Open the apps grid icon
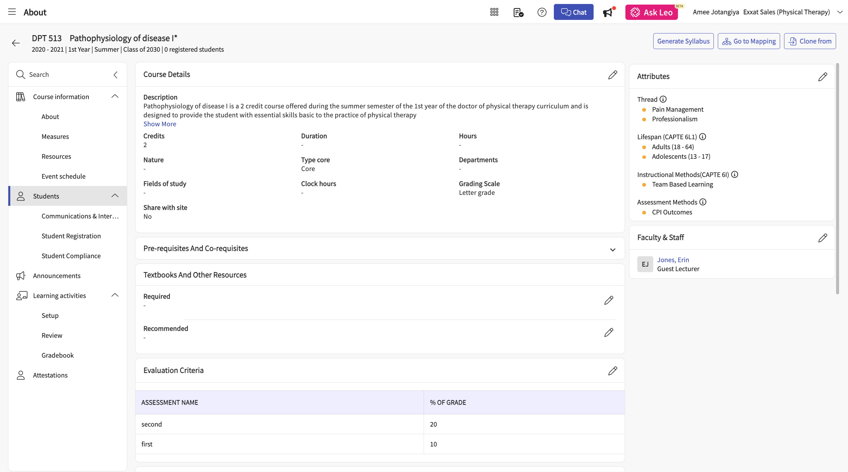 tap(494, 12)
